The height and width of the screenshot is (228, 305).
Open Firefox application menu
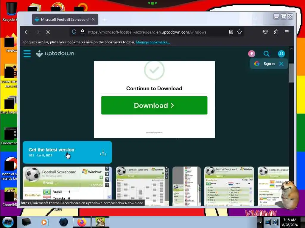[287, 32]
